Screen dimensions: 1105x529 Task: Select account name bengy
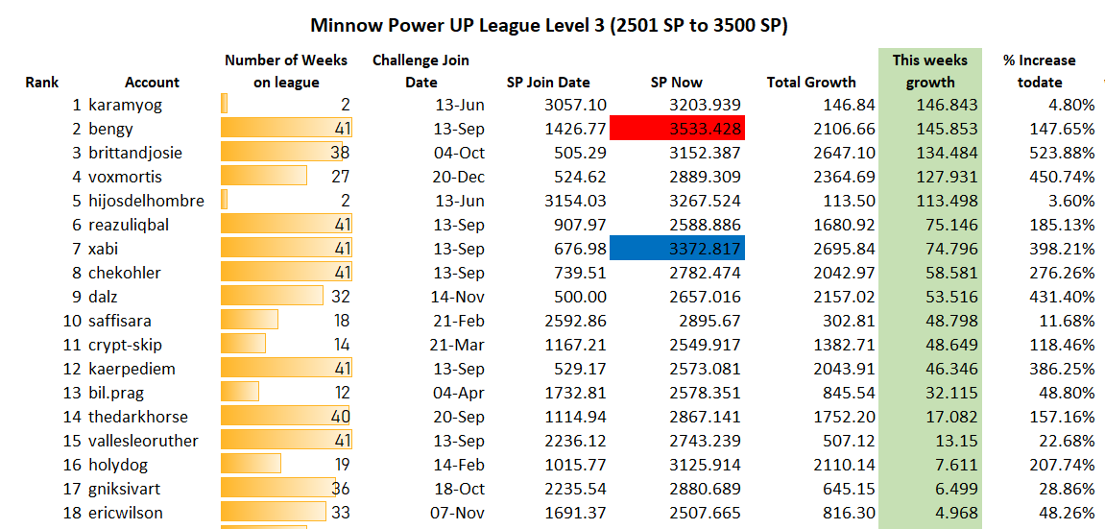coord(110,130)
